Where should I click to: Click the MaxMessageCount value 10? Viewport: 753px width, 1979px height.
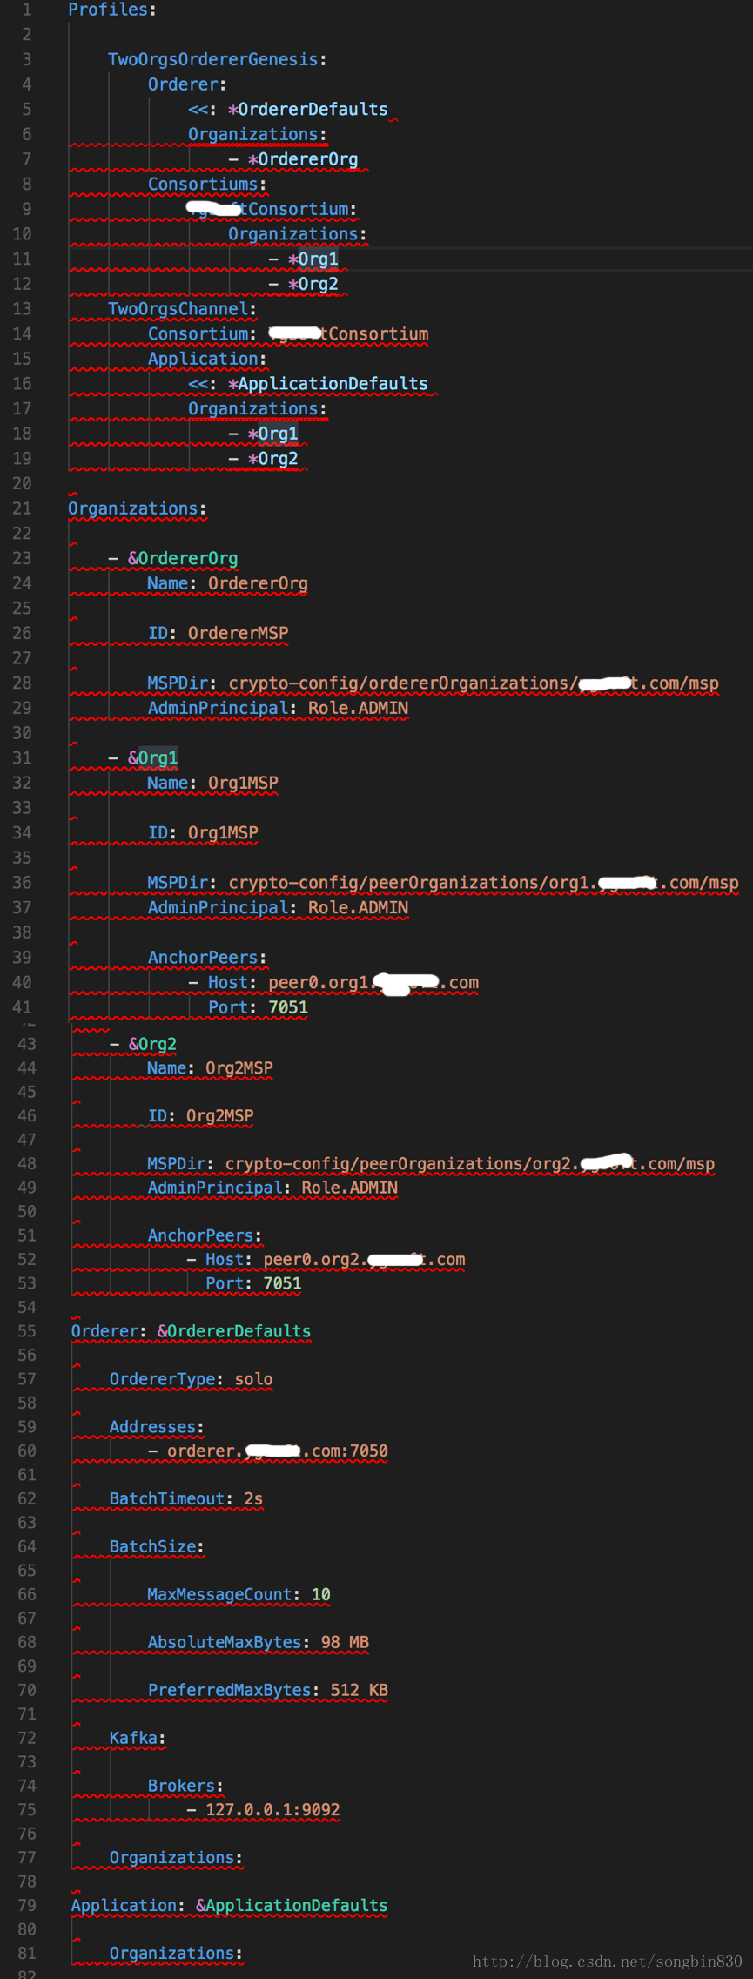[321, 1594]
